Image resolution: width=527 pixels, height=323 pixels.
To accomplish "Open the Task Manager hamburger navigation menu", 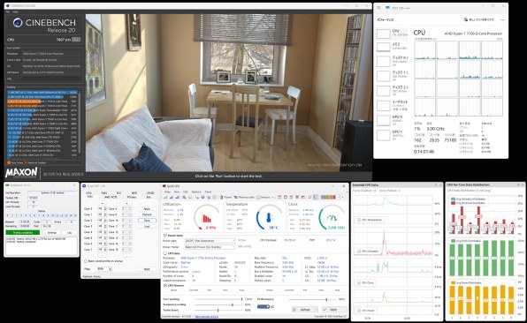I will [x=378, y=8].
